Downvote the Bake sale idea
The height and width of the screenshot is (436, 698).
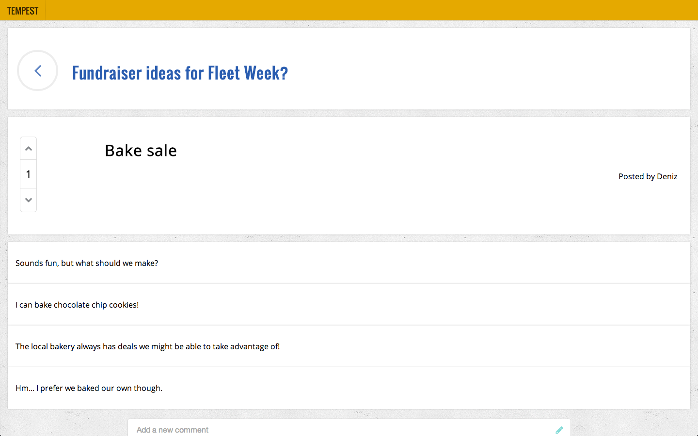(29, 200)
